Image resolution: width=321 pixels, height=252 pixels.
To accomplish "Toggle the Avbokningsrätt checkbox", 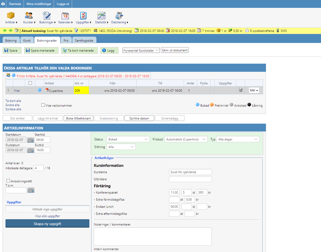I will (8, 181).
